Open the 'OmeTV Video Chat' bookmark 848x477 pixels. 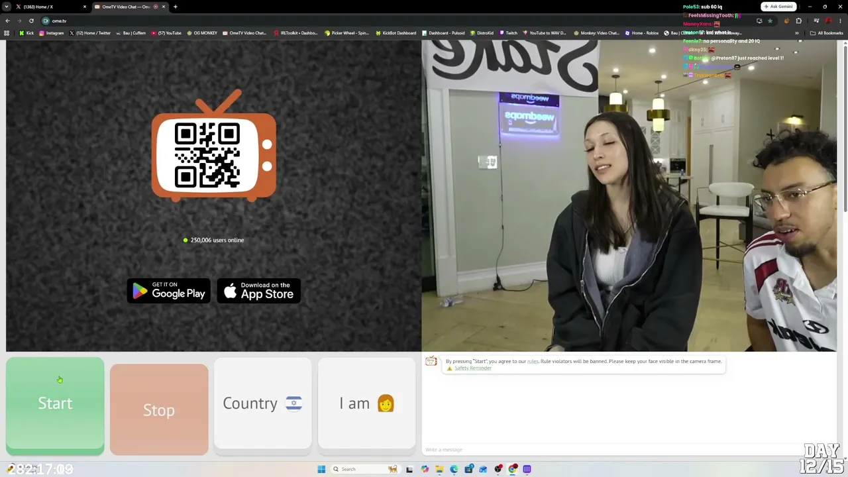[244, 33]
